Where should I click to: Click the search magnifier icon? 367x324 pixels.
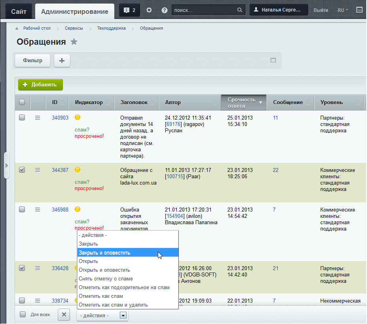point(240,10)
